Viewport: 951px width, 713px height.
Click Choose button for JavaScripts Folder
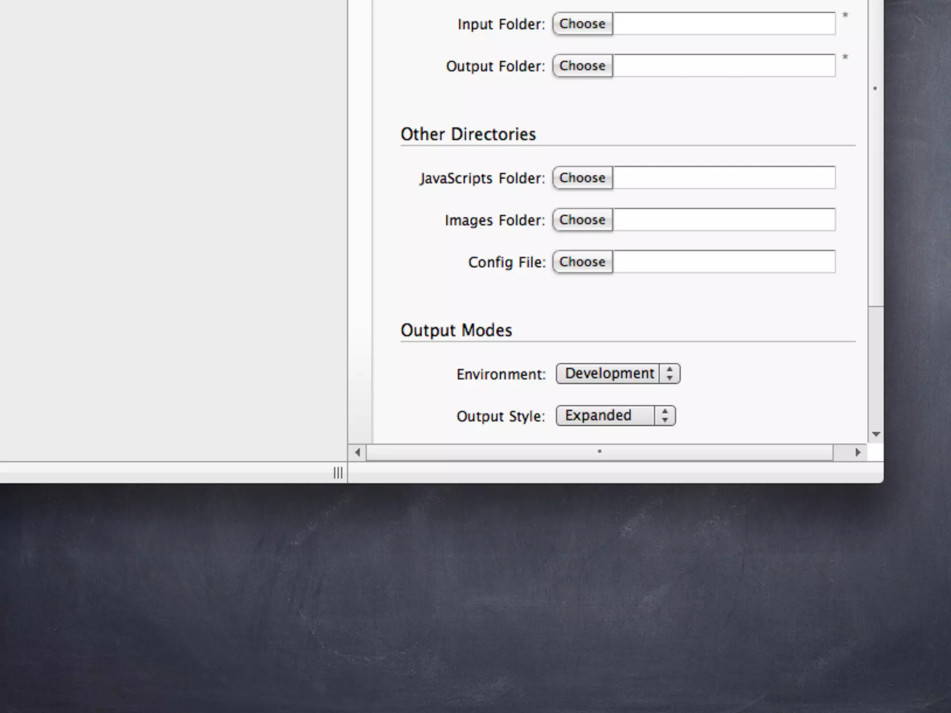pos(582,178)
